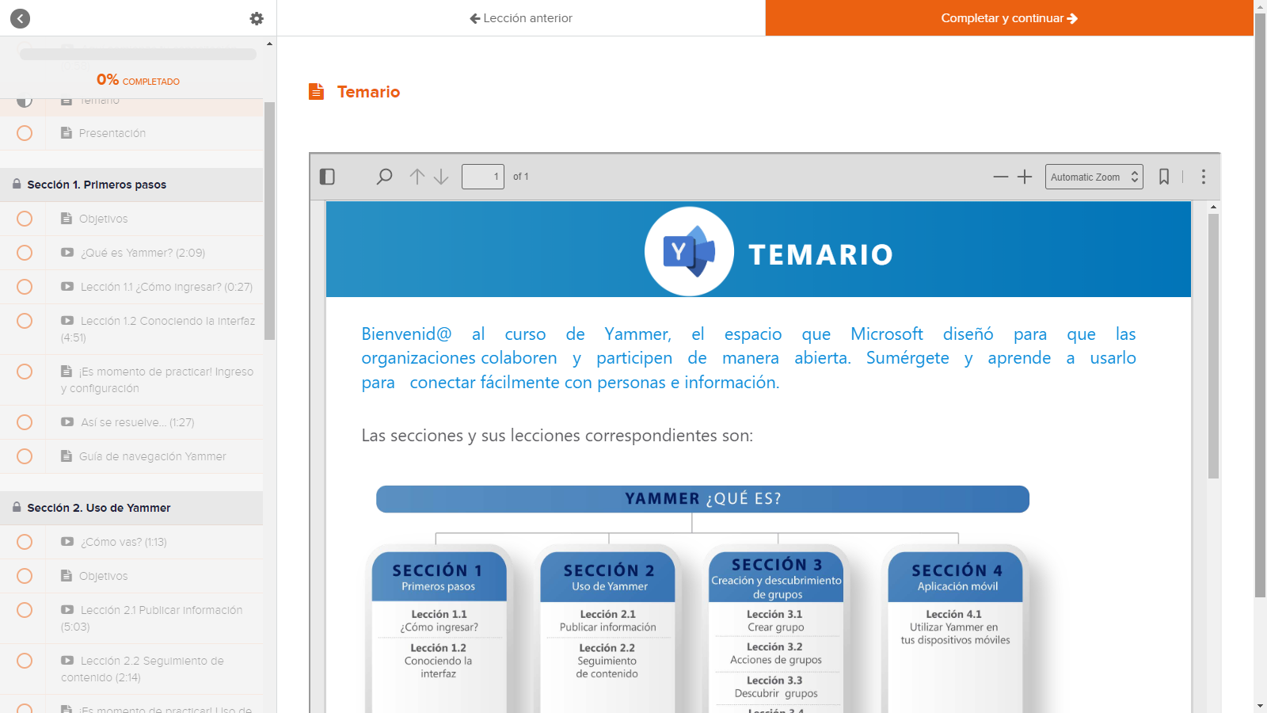
Task: Toggle completion circle for Presentación
Action: [x=25, y=133]
